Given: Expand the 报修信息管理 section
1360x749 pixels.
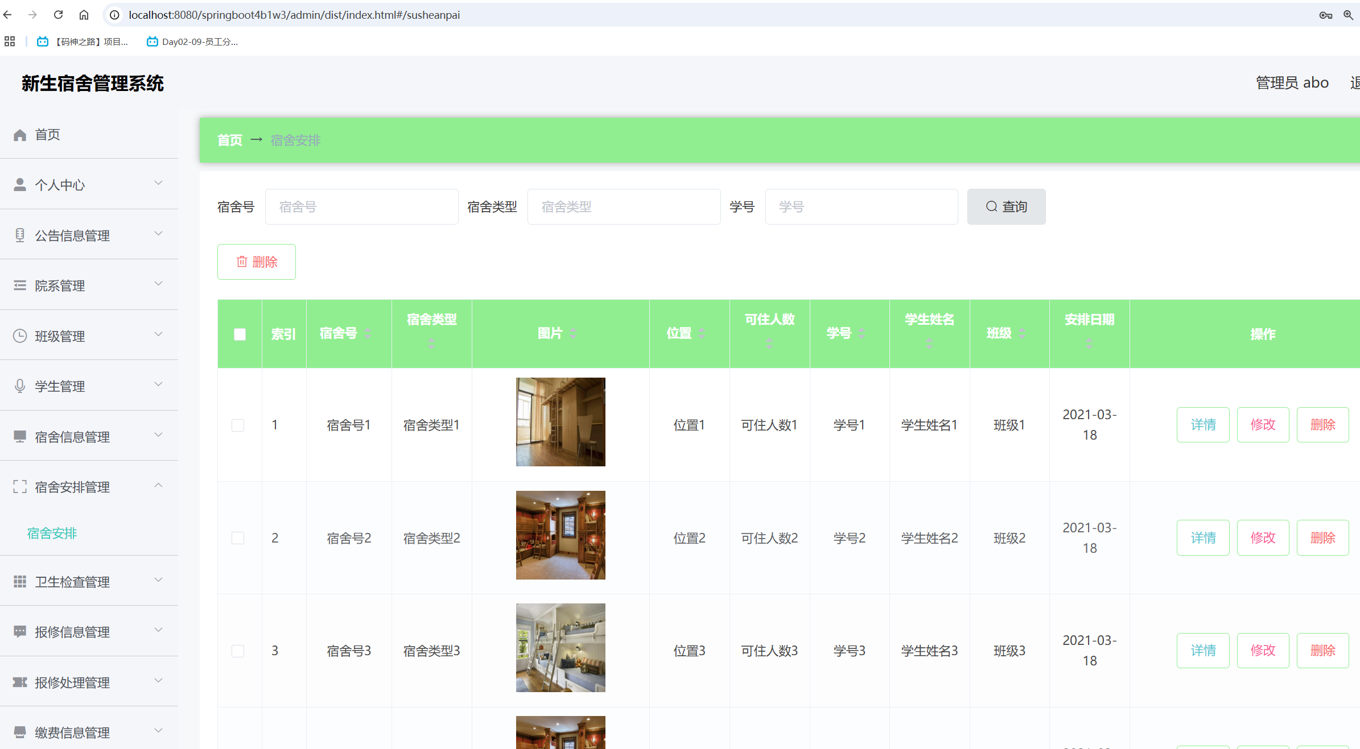Looking at the screenshot, I should 158,631.
